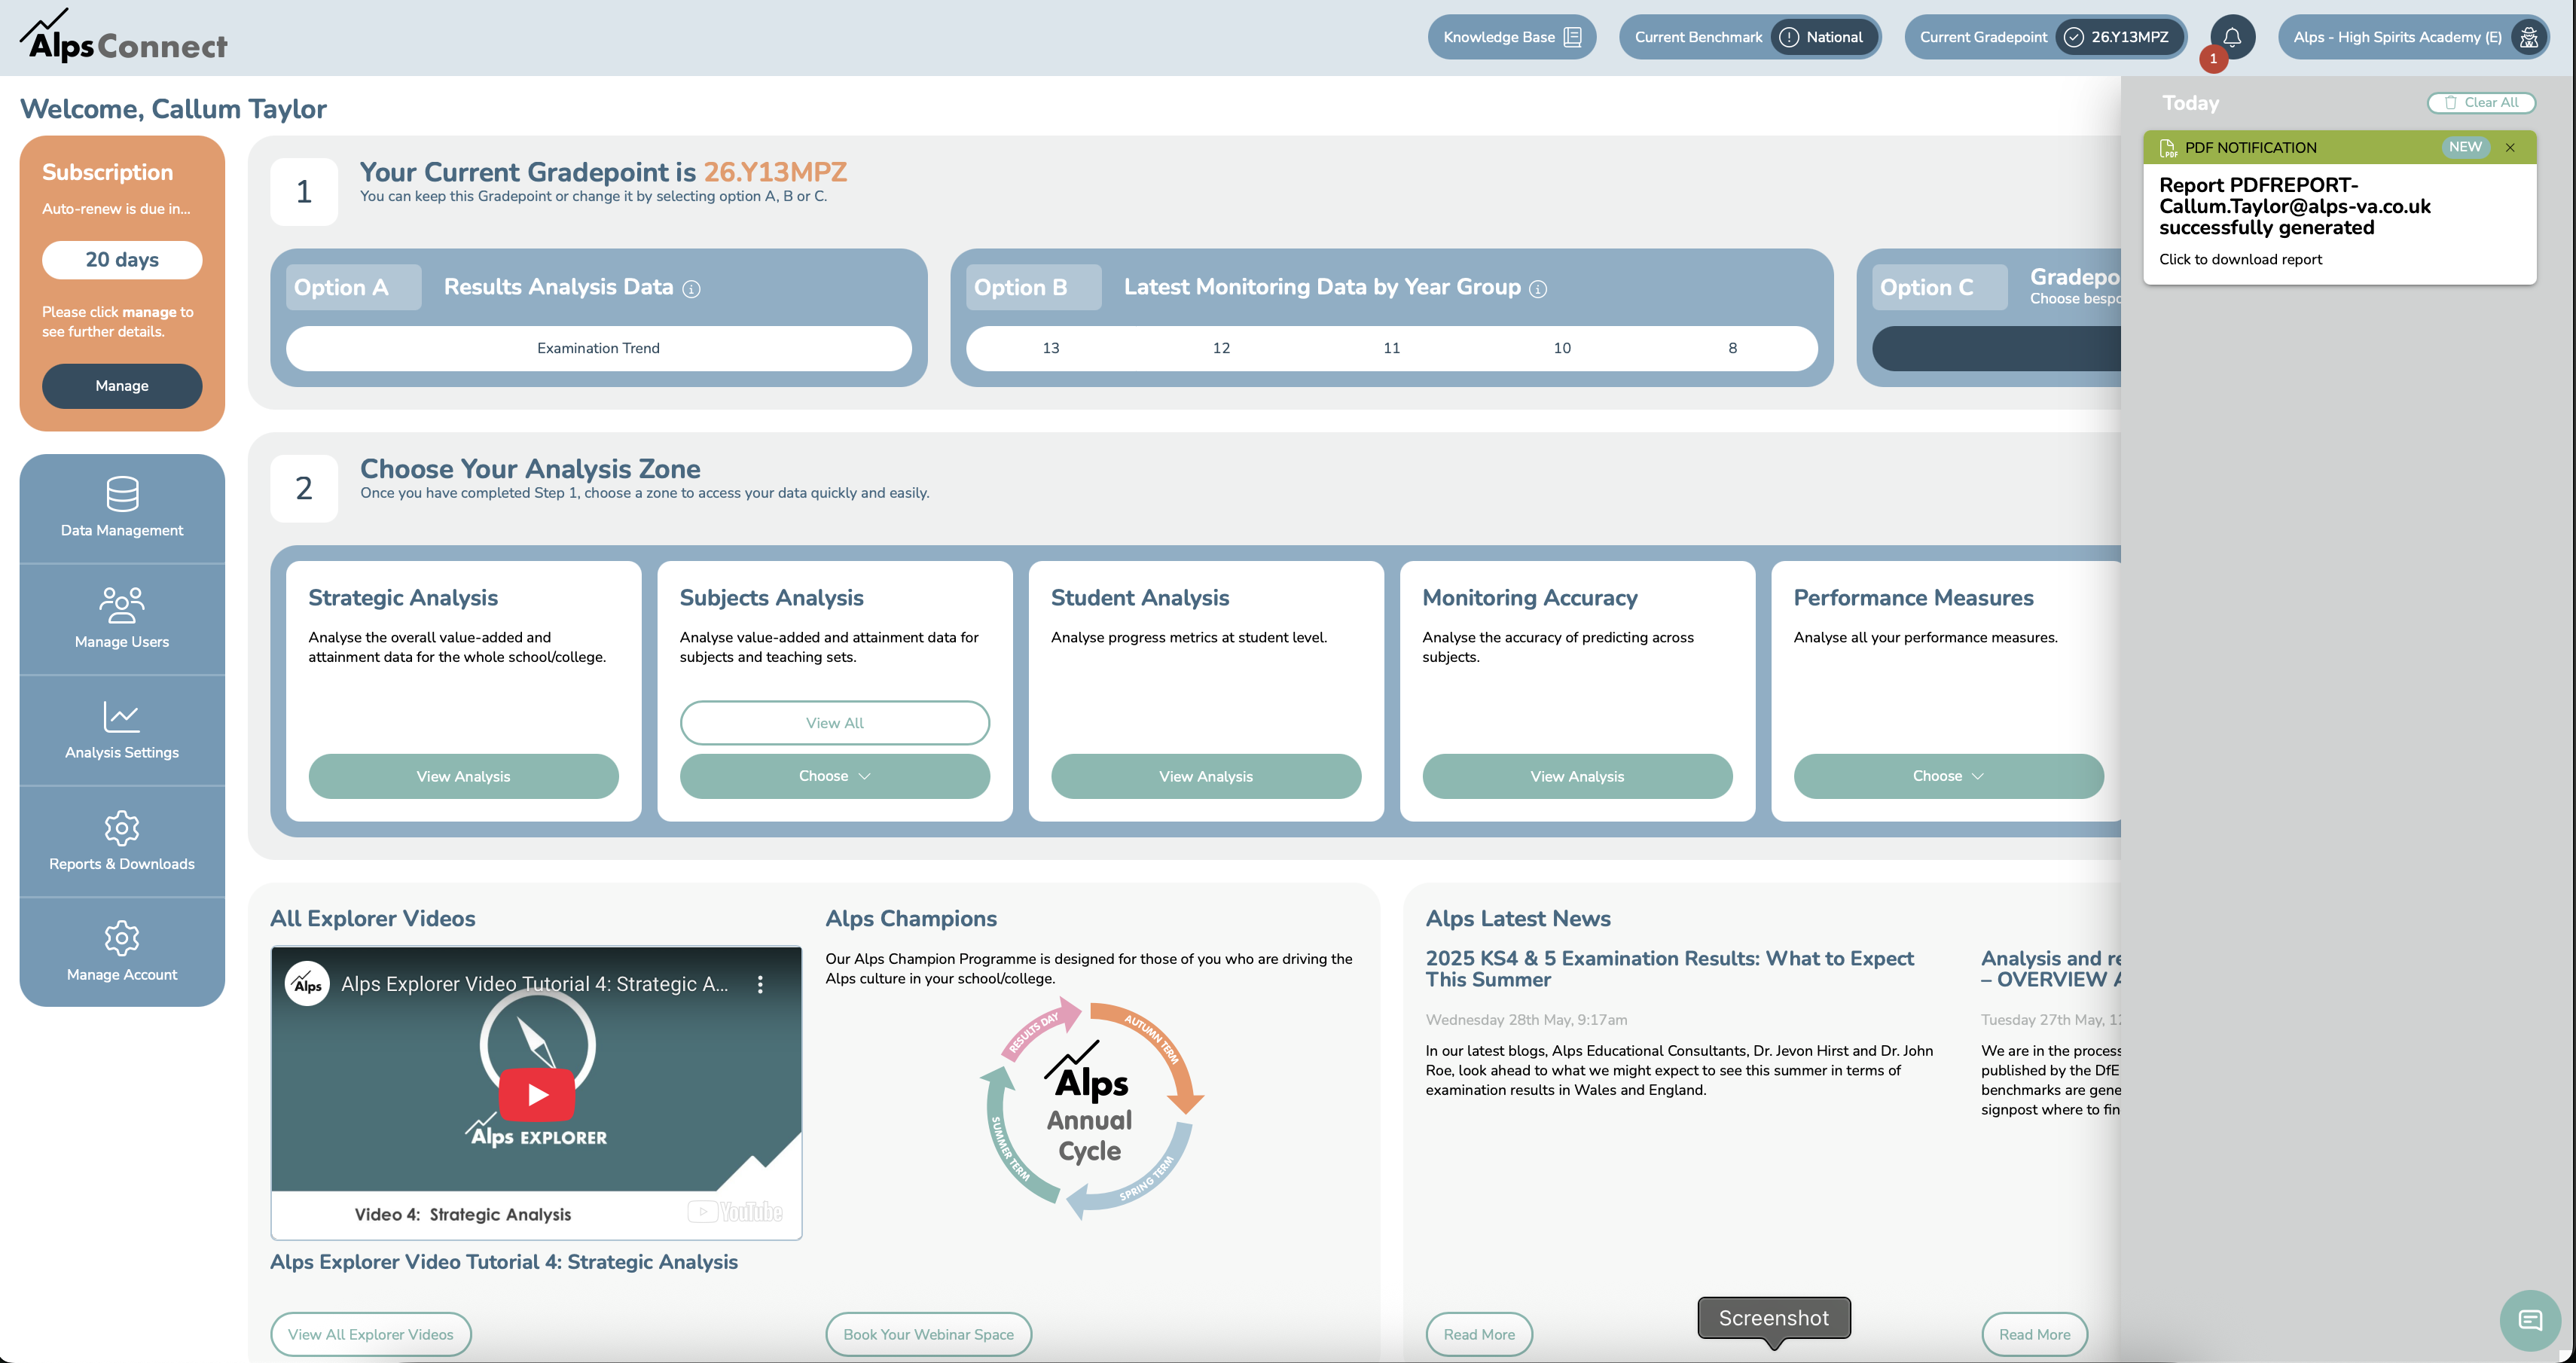Screen dimensions: 2576x1363
Task: Select year group 8 in Option B
Action: pos(1732,348)
